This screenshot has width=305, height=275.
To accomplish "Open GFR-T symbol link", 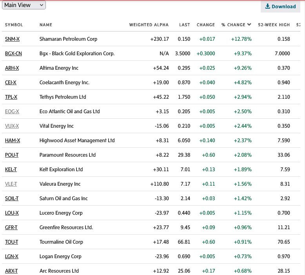I will tap(11, 227).
